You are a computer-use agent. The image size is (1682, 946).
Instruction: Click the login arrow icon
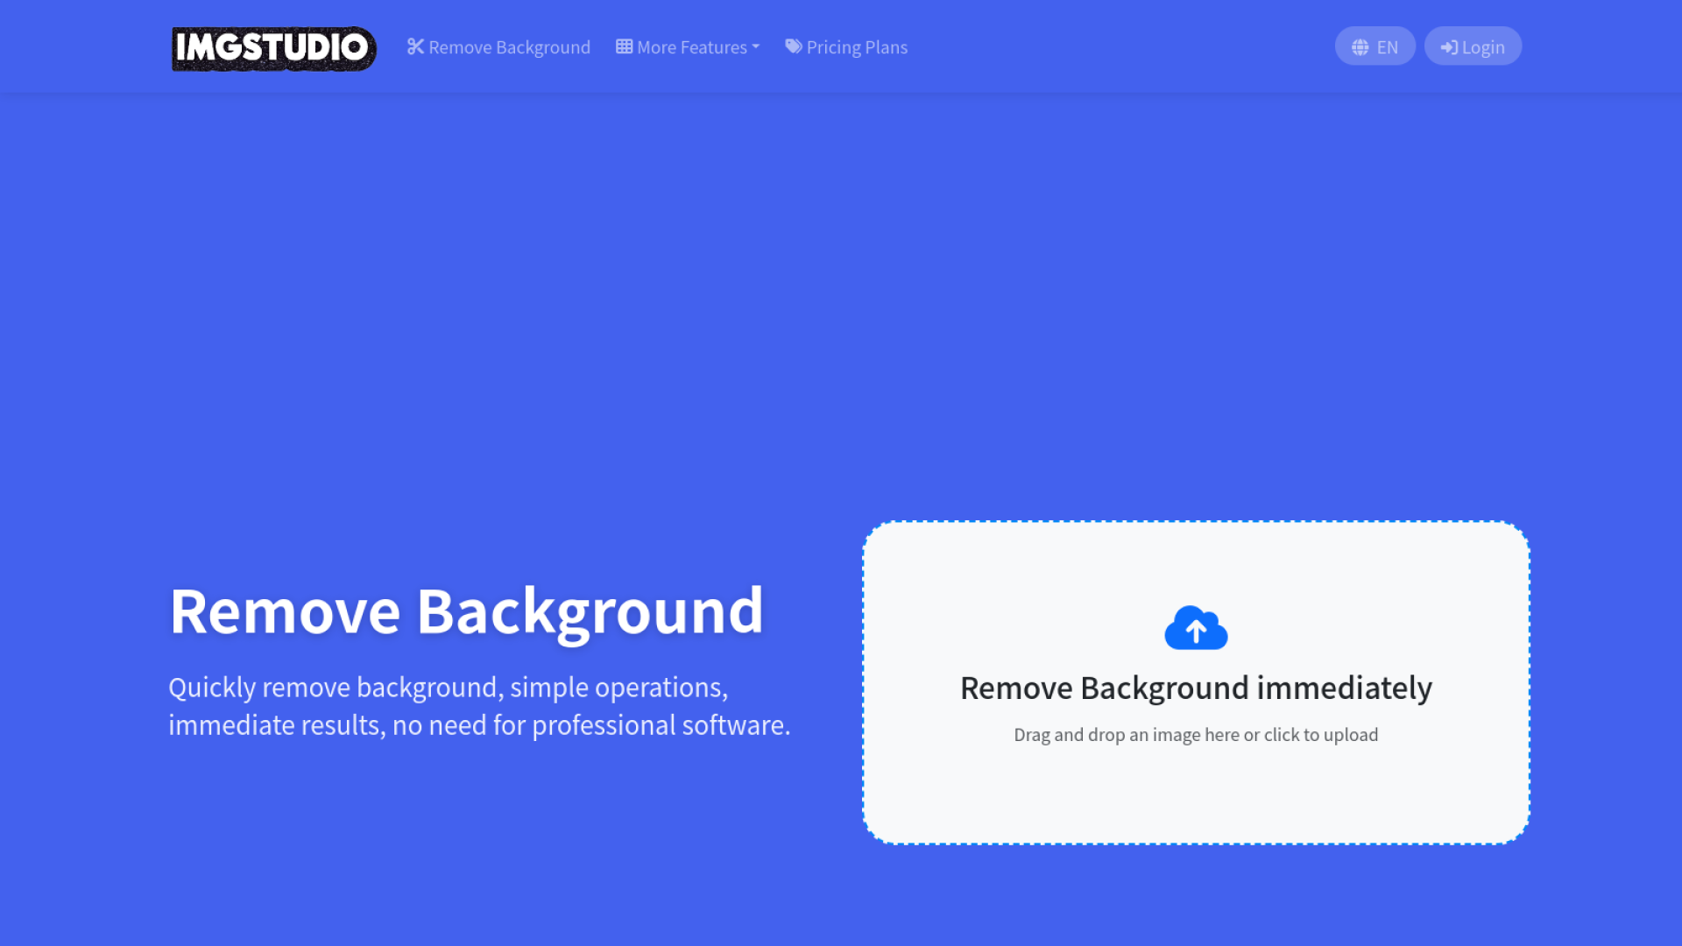[1450, 46]
